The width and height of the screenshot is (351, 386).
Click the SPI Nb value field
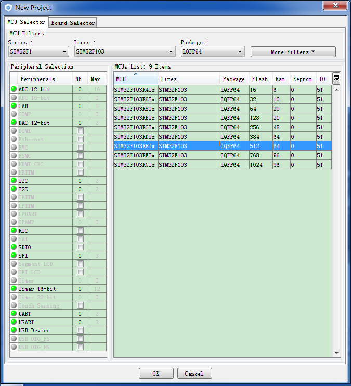click(80, 256)
